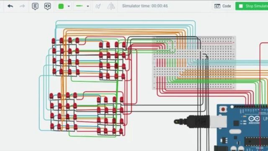The width and height of the screenshot is (268, 151).
Task: Click the Rotate component icon
Action: tap(98, 6)
